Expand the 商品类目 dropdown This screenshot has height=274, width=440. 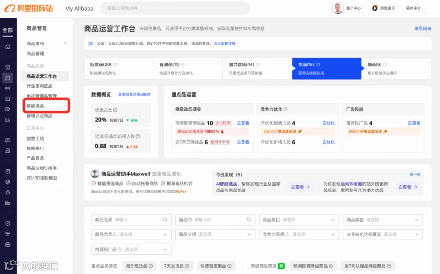(299, 220)
